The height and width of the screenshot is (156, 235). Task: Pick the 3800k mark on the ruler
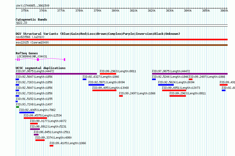click(116, 11)
